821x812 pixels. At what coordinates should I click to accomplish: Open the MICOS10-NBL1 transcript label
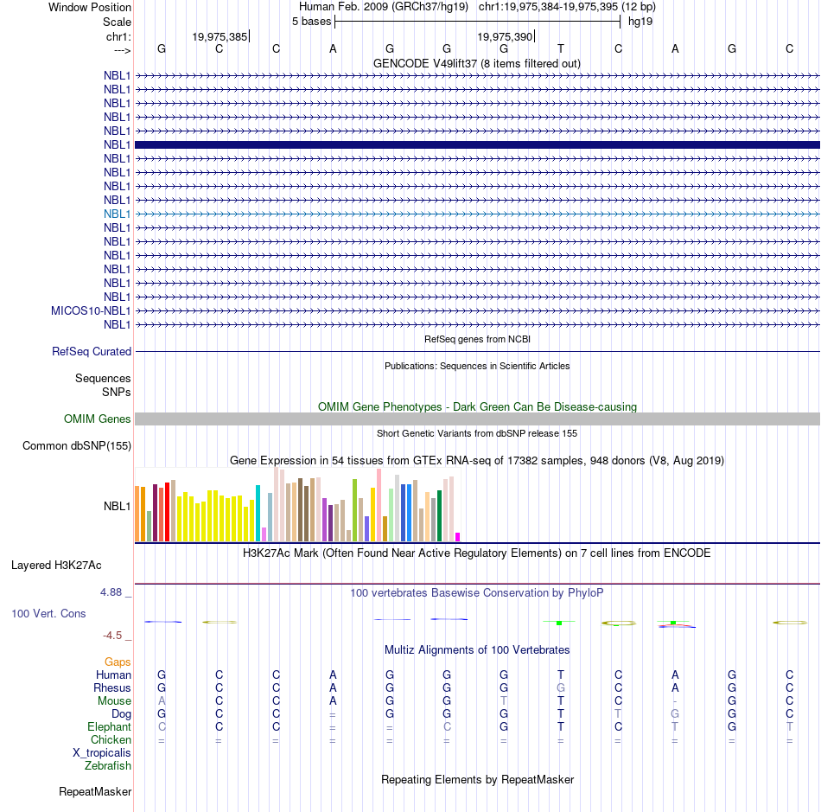tap(91, 310)
